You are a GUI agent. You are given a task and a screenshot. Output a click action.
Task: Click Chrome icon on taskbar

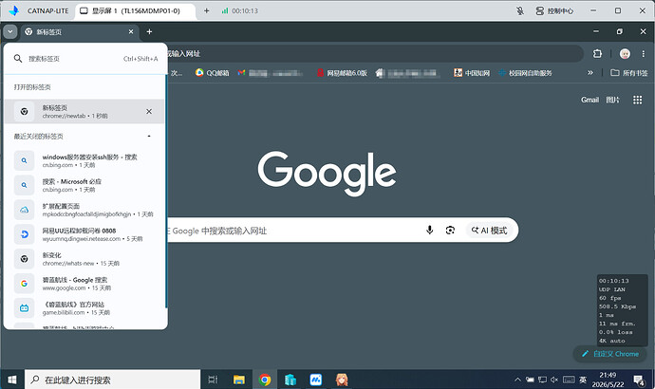click(x=265, y=380)
